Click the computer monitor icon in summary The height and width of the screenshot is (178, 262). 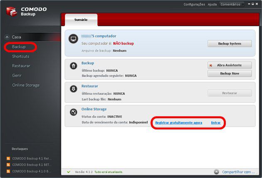[x=73, y=39]
